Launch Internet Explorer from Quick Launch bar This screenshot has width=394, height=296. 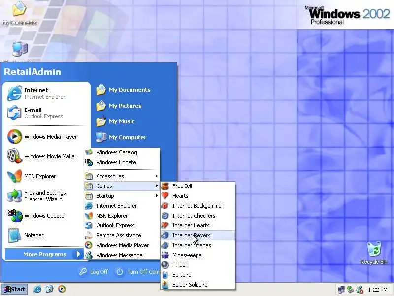pyautogui.click(x=37, y=289)
